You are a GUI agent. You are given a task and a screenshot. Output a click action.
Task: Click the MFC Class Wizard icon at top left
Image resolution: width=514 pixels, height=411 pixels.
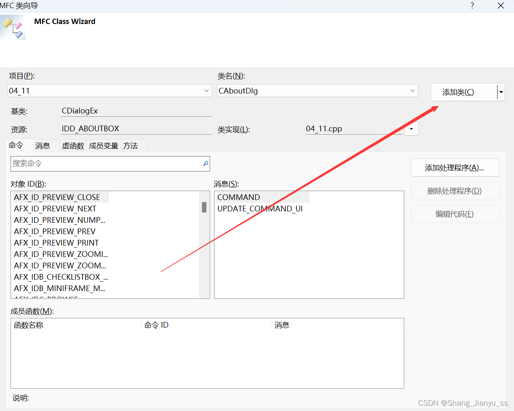coord(13,27)
